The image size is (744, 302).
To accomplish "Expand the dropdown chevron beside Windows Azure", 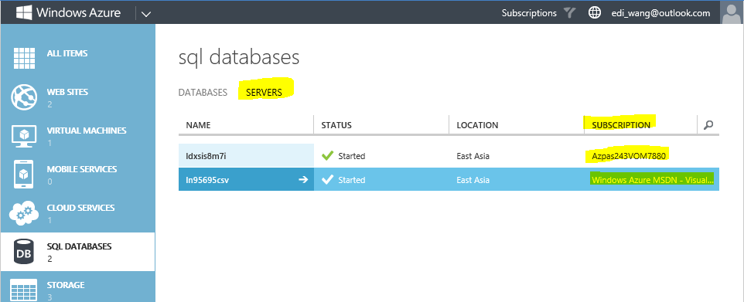I will [146, 14].
